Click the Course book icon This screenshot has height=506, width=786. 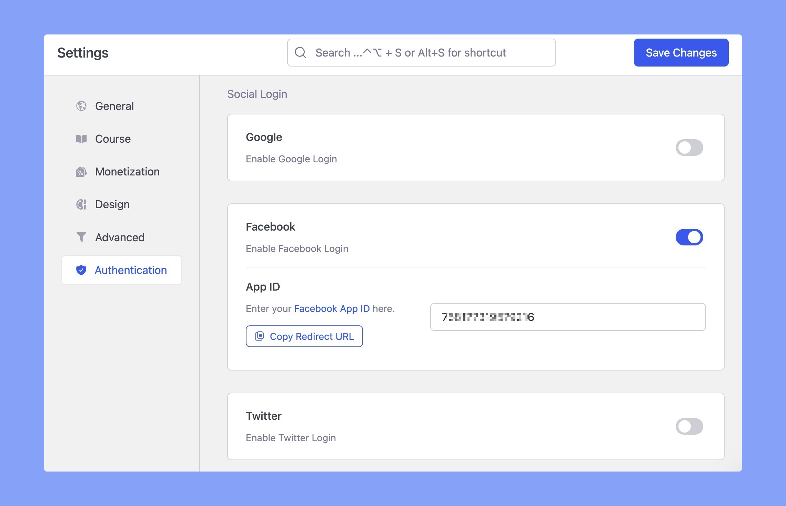(x=81, y=139)
